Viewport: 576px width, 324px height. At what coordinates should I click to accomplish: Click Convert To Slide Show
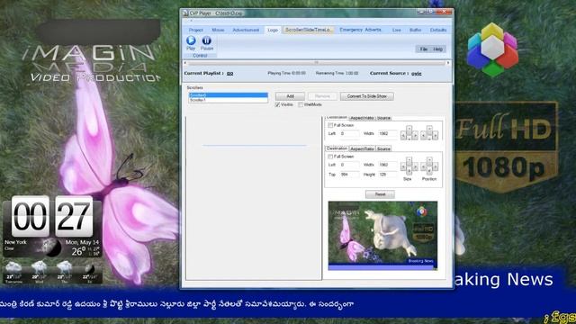366,96
